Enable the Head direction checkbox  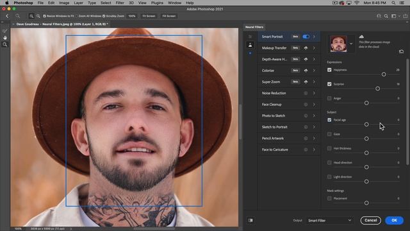(x=329, y=162)
